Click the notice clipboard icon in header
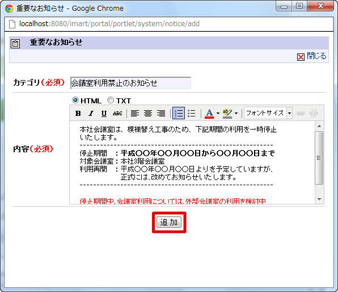 coord(15,43)
